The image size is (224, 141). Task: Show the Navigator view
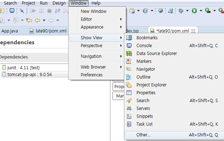tap(174, 69)
